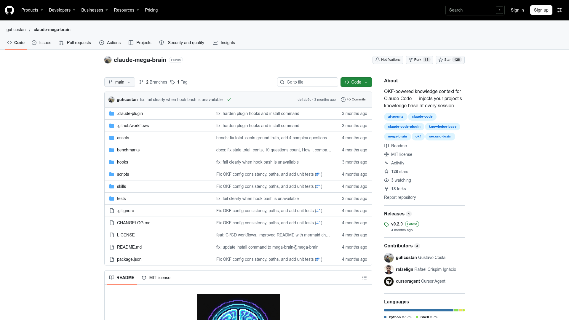The width and height of the screenshot is (569, 320).
Task: Open the guhcostan commit author avatar
Action: [111, 100]
